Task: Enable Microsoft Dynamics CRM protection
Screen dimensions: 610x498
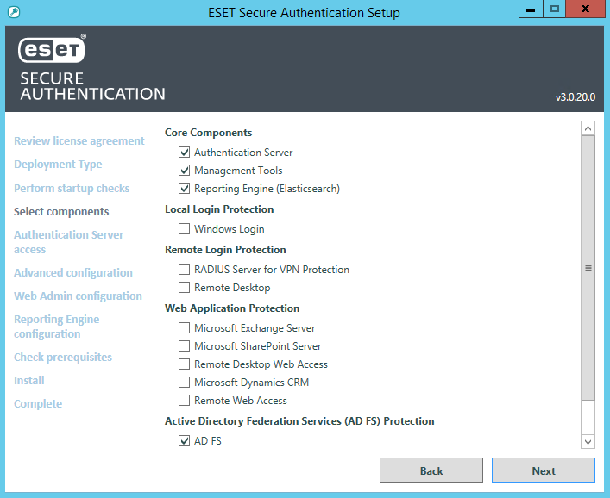Action: (x=184, y=383)
